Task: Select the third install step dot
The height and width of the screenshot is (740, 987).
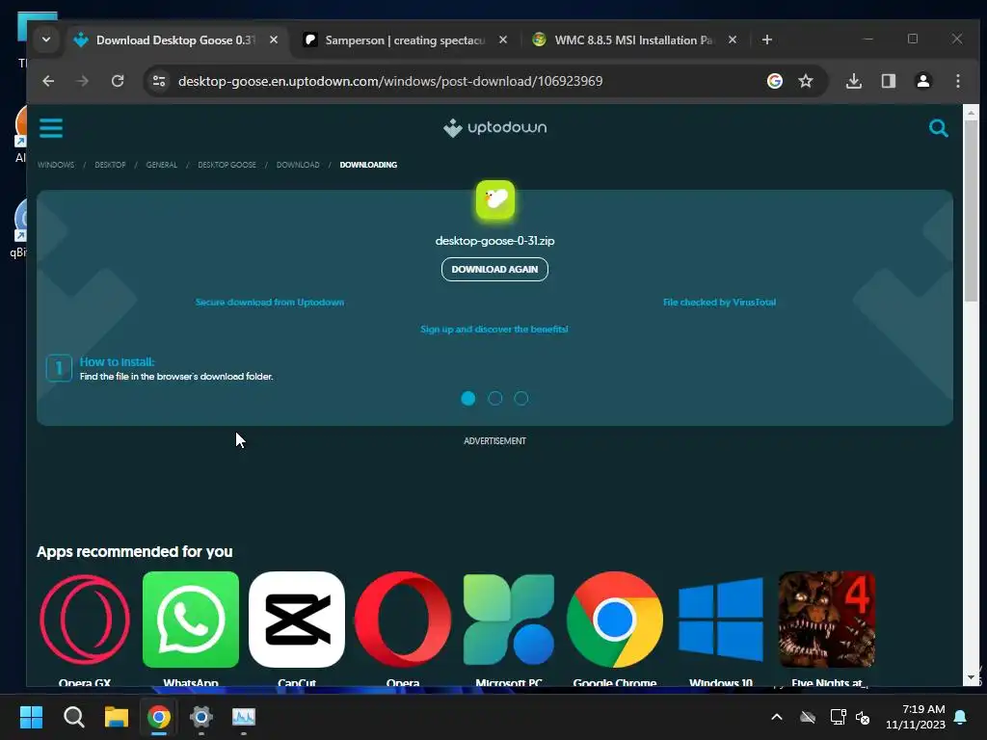Action: pos(521,398)
